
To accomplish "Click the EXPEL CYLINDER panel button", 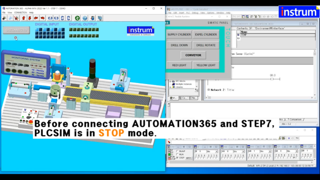I will pyautogui.click(x=206, y=34).
